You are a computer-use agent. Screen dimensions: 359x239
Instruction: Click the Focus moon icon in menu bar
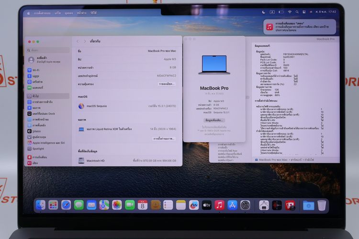[x=264, y=12]
